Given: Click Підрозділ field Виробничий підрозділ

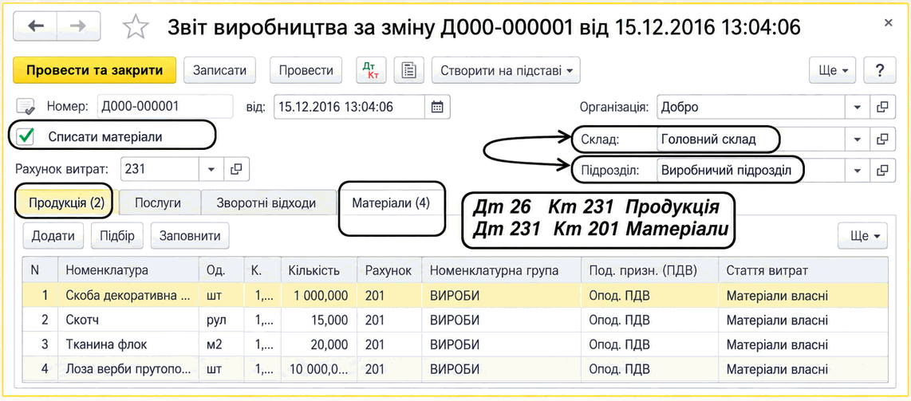Looking at the screenshot, I should [x=751, y=171].
